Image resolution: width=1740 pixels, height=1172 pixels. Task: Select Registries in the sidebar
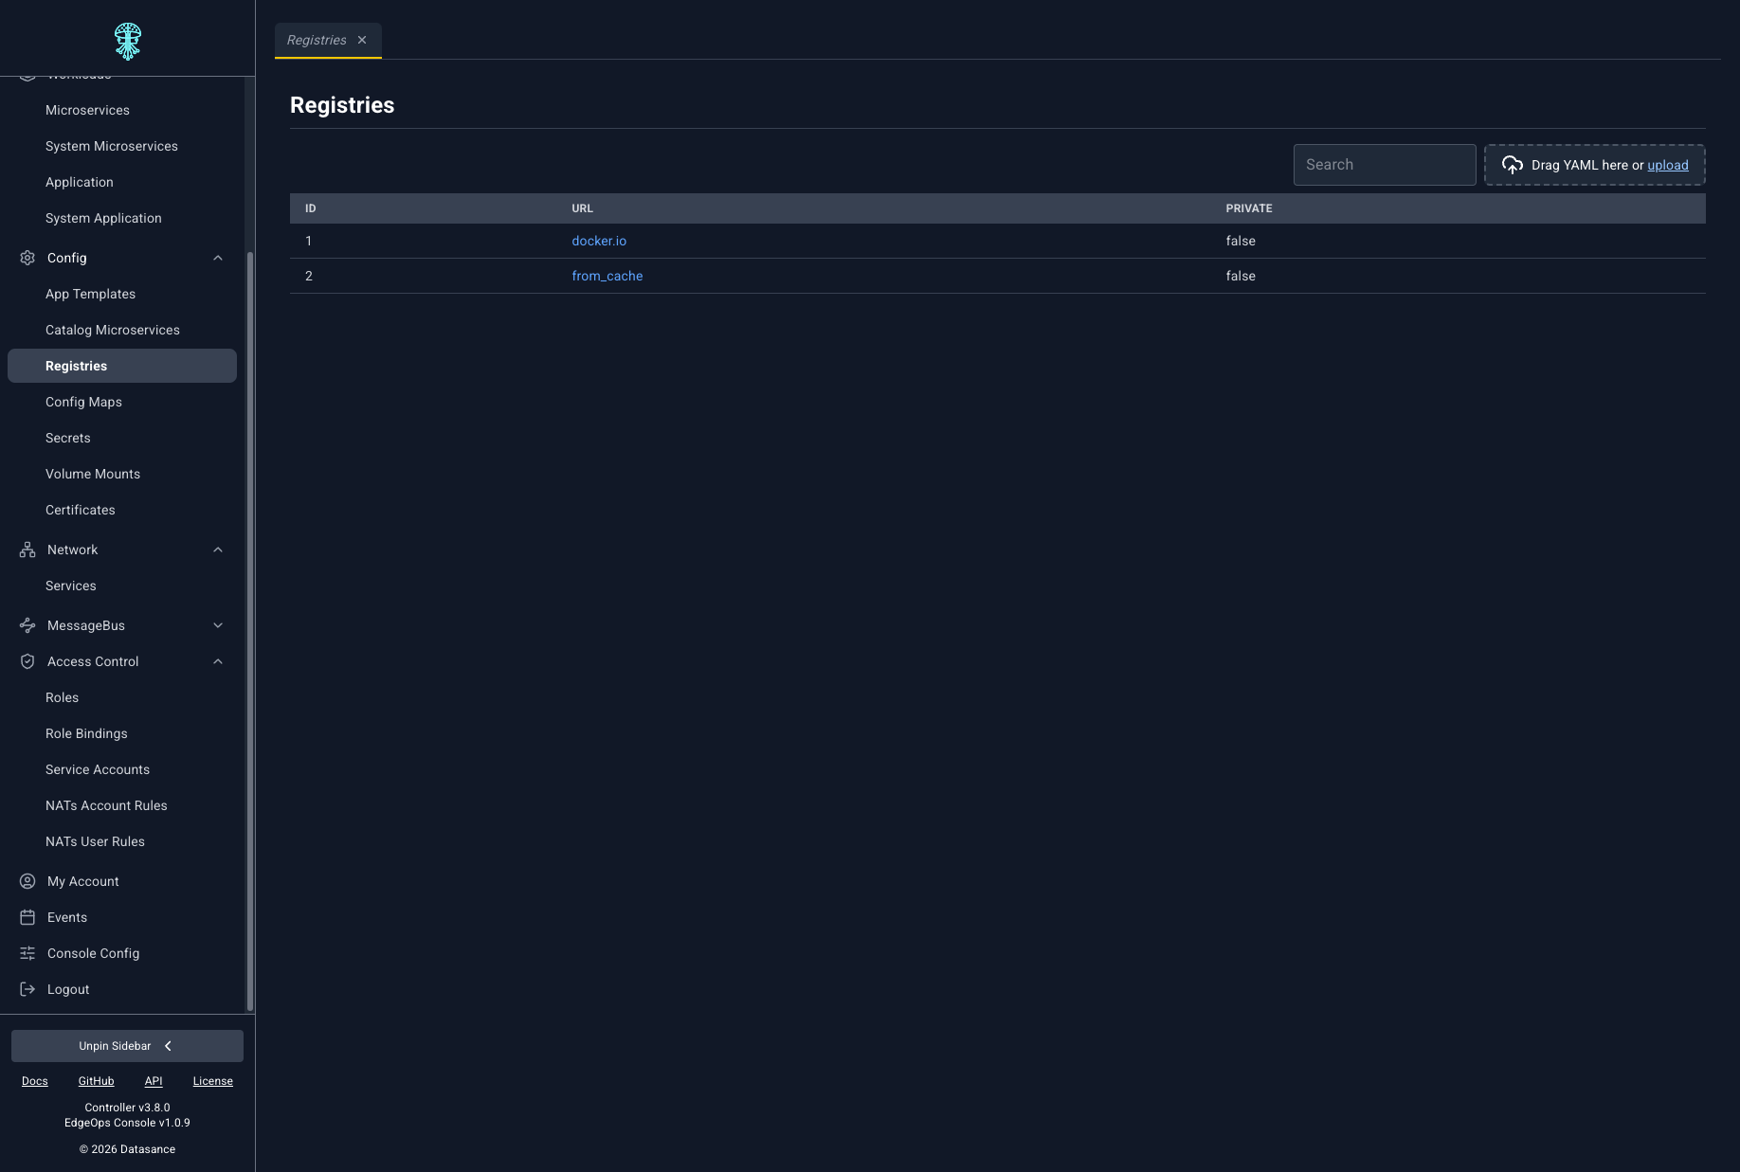tap(122, 366)
